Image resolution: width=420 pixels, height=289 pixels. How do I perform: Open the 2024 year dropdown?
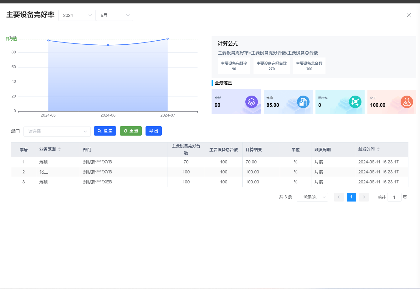[77, 15]
